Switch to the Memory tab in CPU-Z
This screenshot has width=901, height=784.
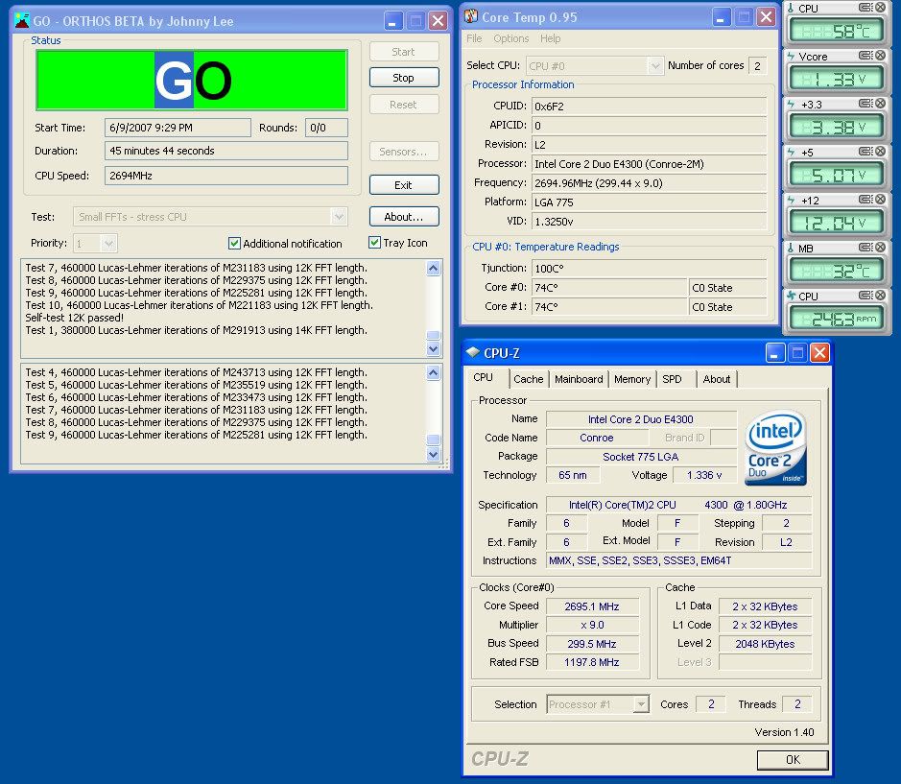(632, 379)
